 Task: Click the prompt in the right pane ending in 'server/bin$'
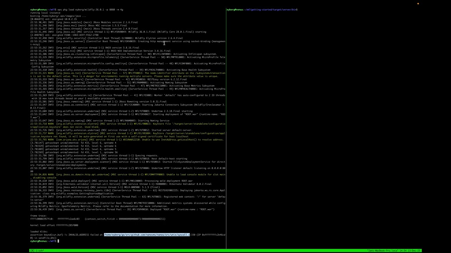[262, 9]
